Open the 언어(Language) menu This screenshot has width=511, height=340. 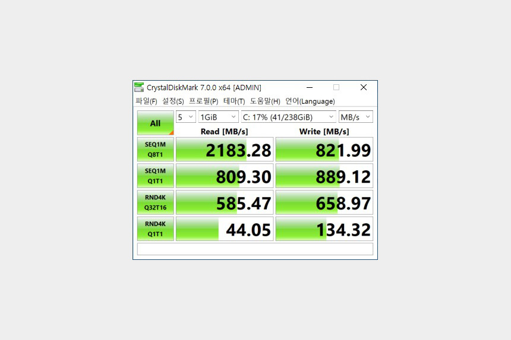tap(310, 101)
